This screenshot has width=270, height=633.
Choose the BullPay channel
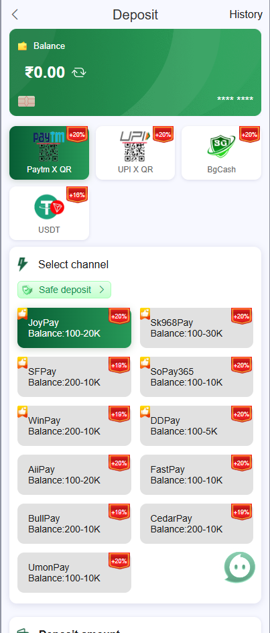click(x=74, y=524)
